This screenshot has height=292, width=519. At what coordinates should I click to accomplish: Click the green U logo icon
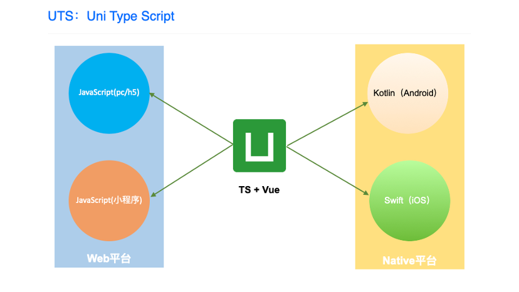coord(259,145)
